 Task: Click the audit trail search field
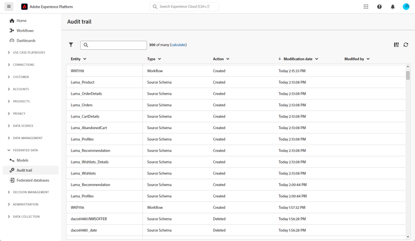pyautogui.click(x=116, y=45)
